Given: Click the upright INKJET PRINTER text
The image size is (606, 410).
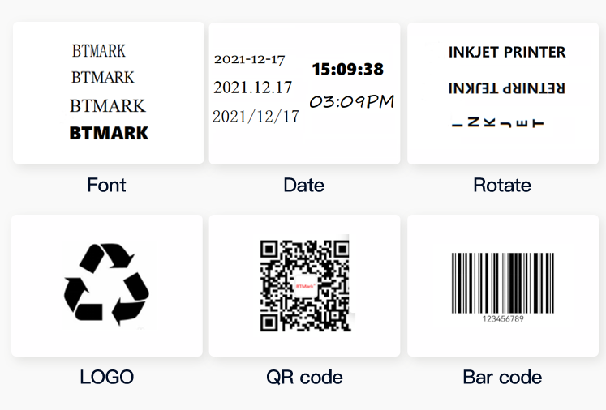Looking at the screenshot, I should click(507, 52).
